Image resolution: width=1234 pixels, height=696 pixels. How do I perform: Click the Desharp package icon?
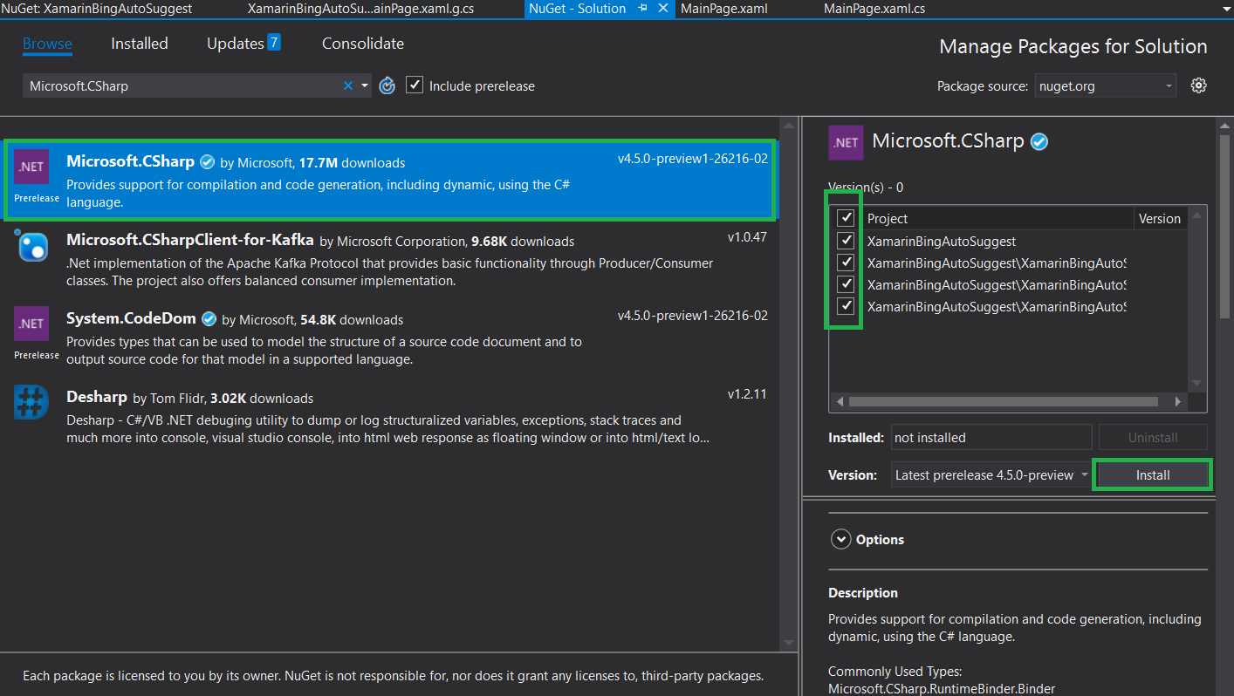pyautogui.click(x=31, y=402)
